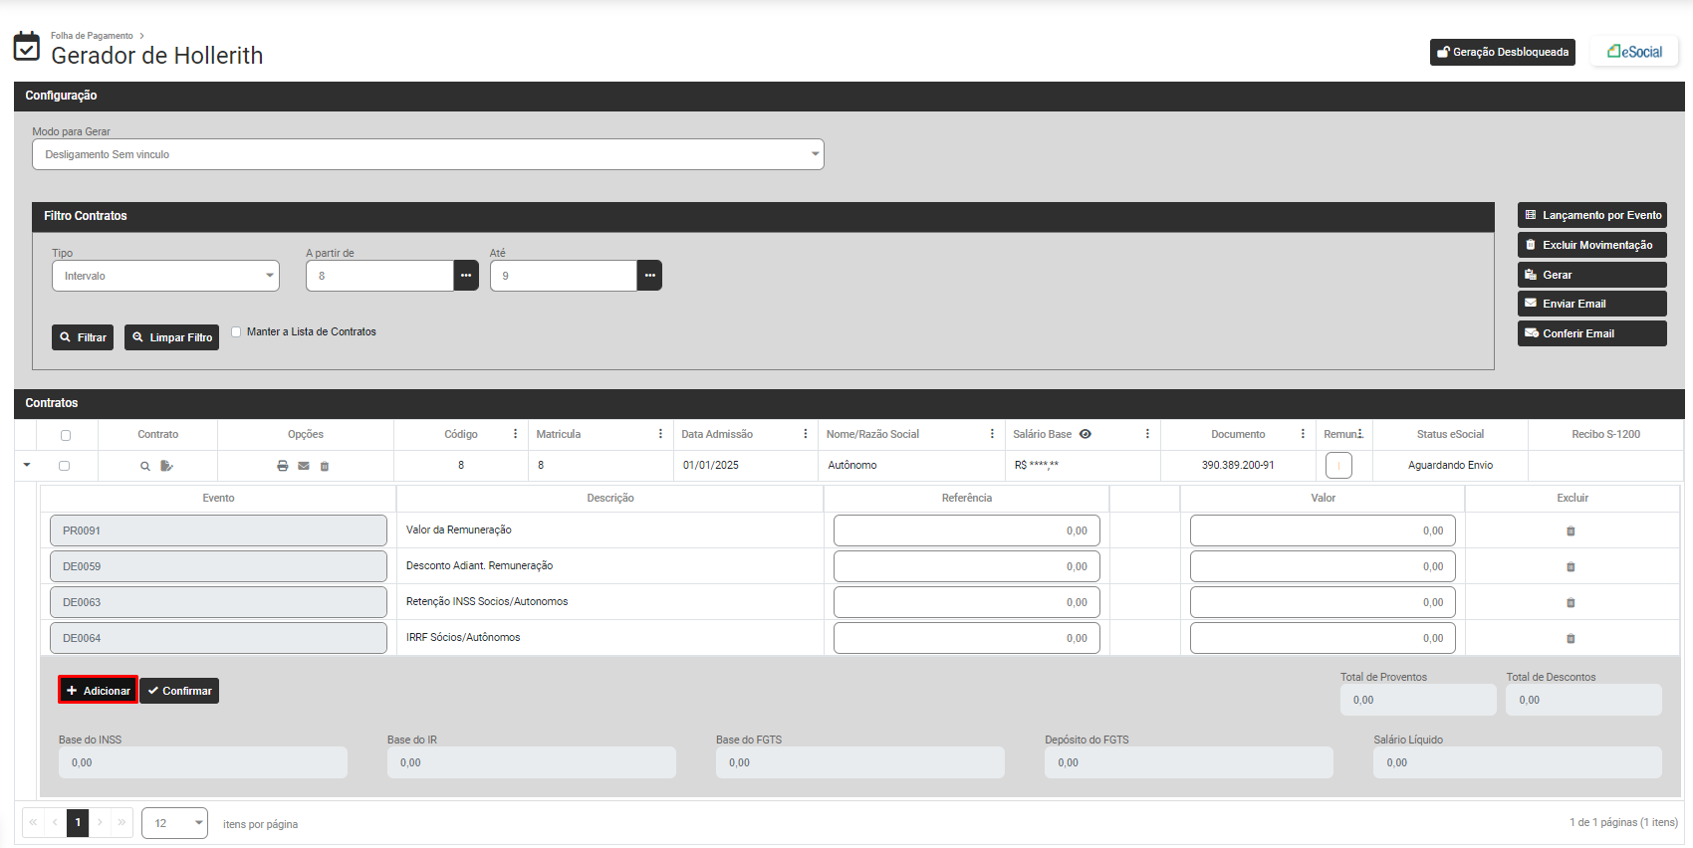Click the magnifier icon in Contrato column

145,466
